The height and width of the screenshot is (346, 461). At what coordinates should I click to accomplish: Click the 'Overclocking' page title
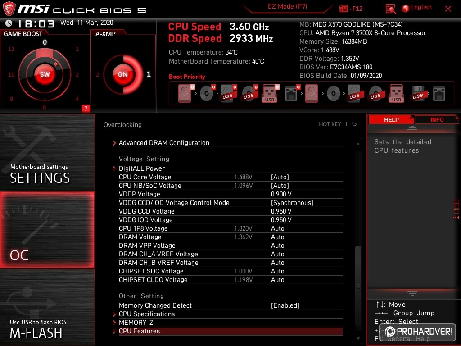click(x=122, y=125)
